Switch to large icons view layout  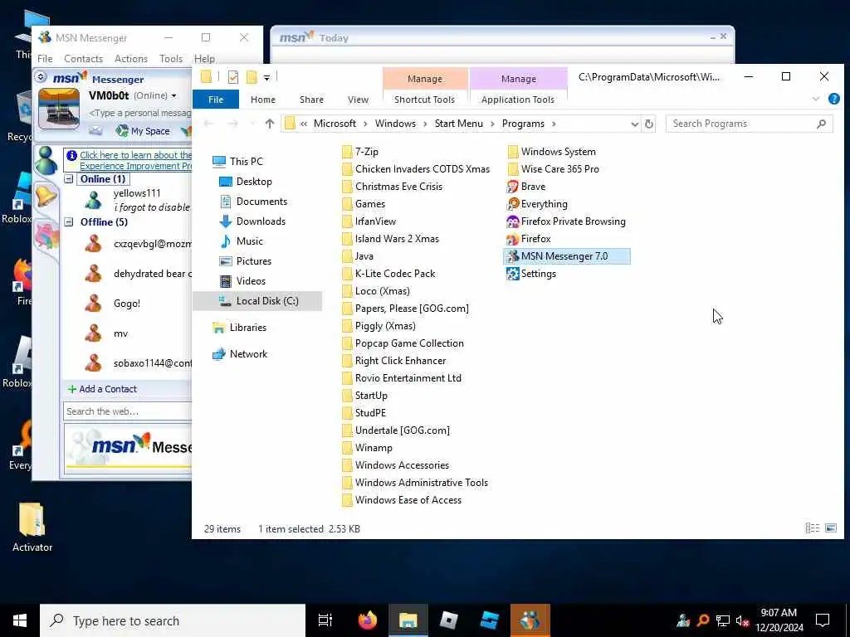point(830,528)
